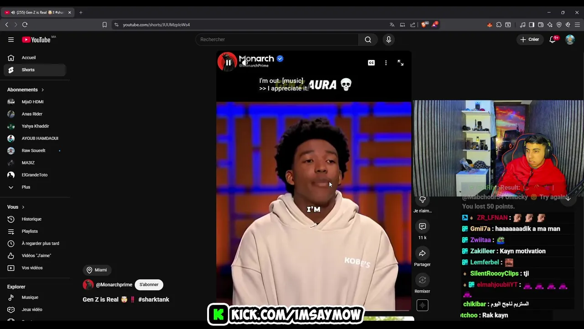Go to the YouTube home logo
Screen dimensions: 584x329
tap(36, 40)
